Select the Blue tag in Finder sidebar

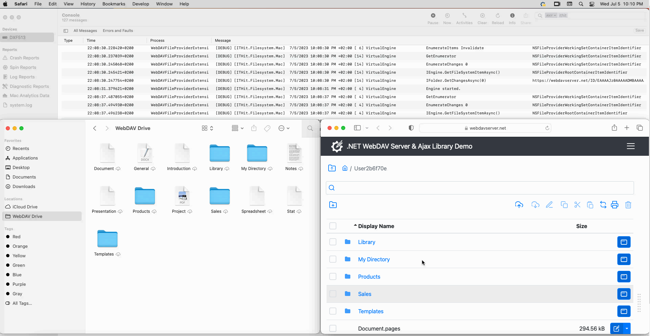tap(17, 275)
